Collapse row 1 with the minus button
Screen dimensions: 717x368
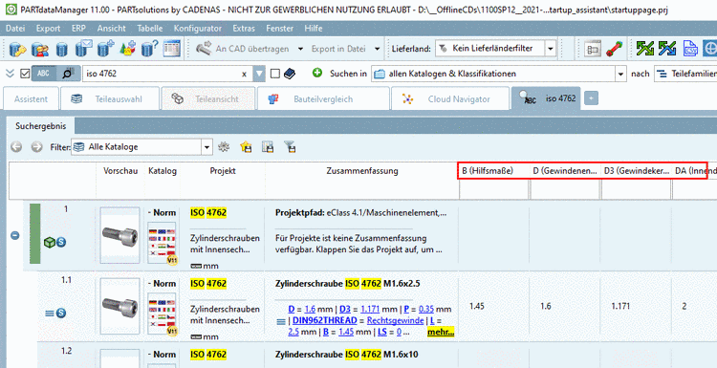pyautogui.click(x=15, y=235)
